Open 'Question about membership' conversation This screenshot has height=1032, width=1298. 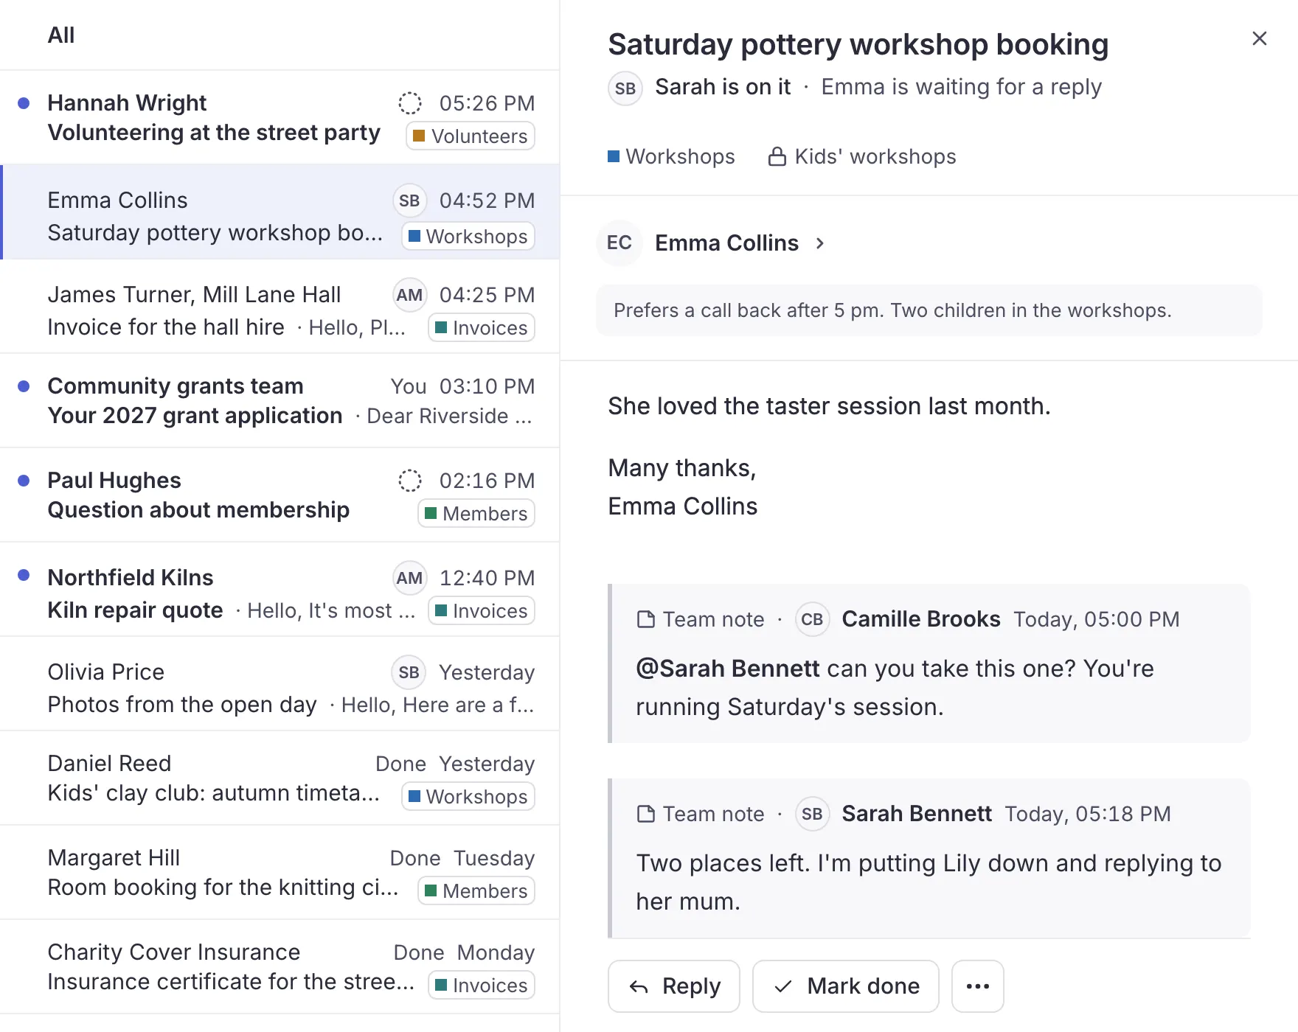(280, 495)
